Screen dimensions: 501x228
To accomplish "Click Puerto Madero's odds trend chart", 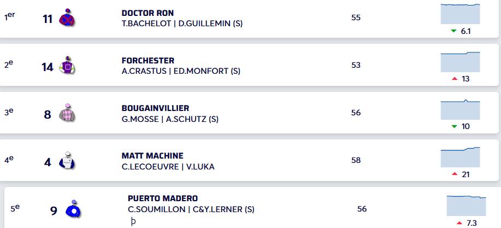I will tap(466, 206).
